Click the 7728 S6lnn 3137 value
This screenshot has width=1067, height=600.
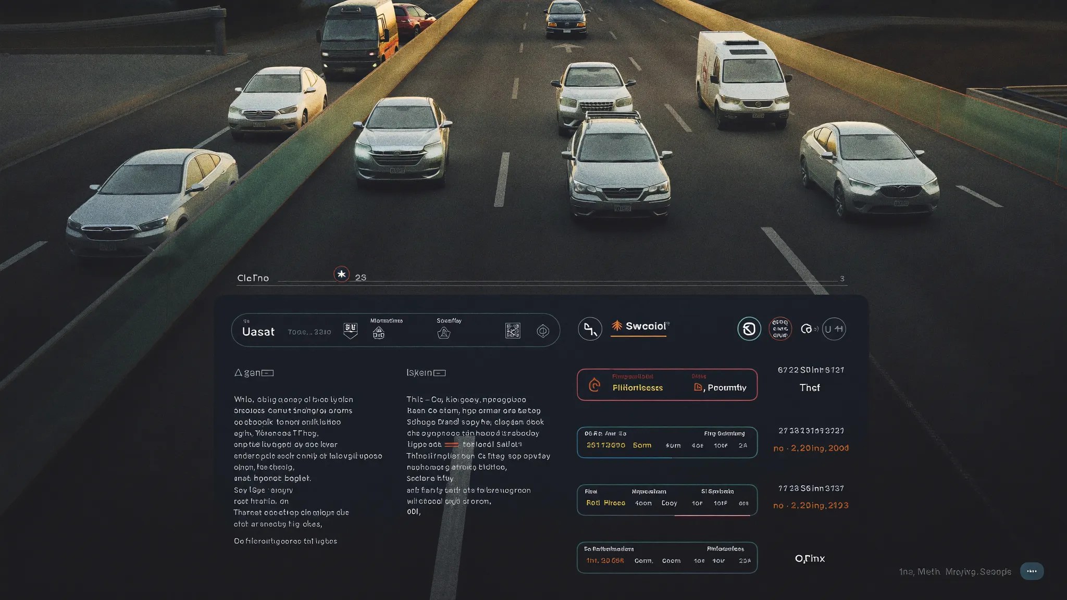coord(811,489)
